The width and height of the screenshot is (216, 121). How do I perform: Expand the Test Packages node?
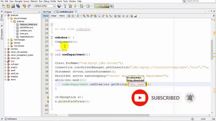tap(8, 40)
